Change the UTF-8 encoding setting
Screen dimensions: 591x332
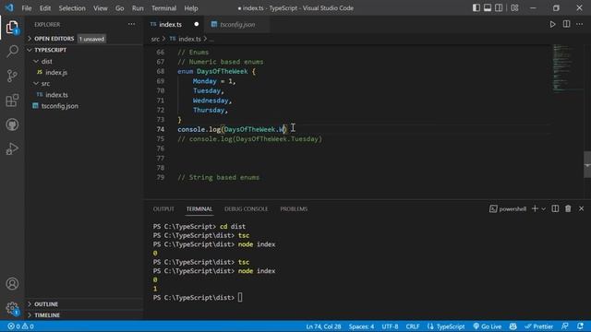(x=390, y=326)
